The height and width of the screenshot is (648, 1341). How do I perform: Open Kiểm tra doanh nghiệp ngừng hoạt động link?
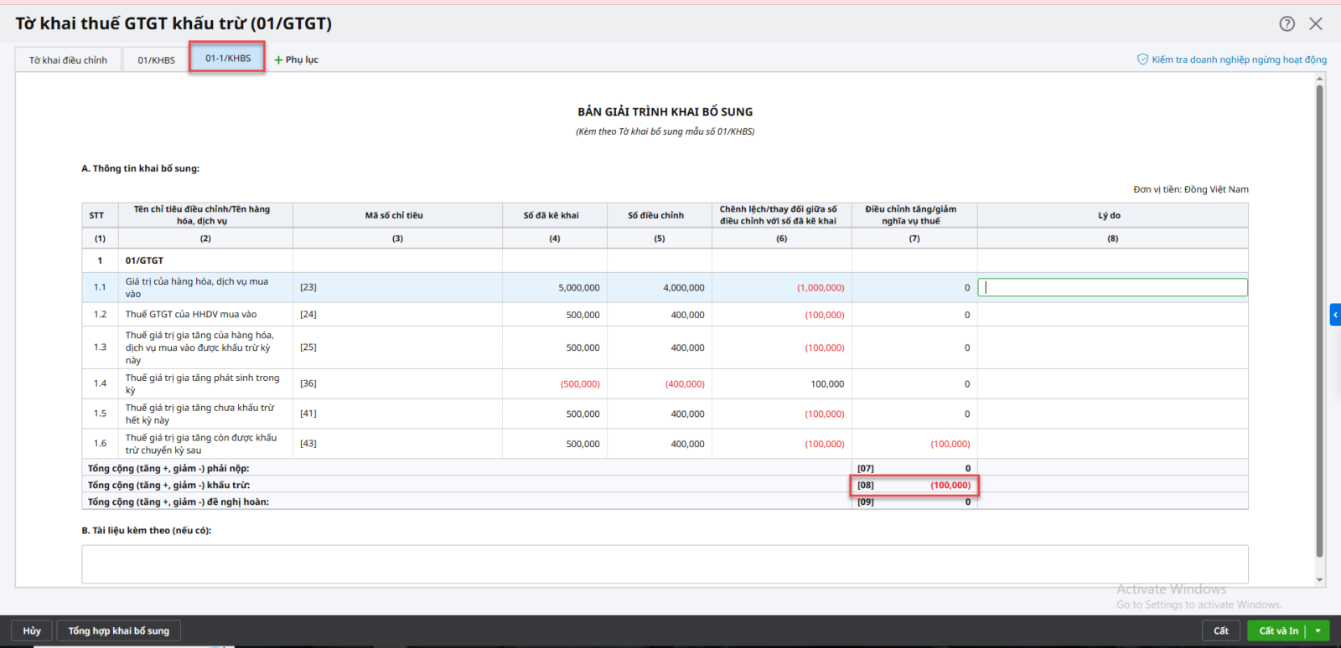coord(1238,59)
